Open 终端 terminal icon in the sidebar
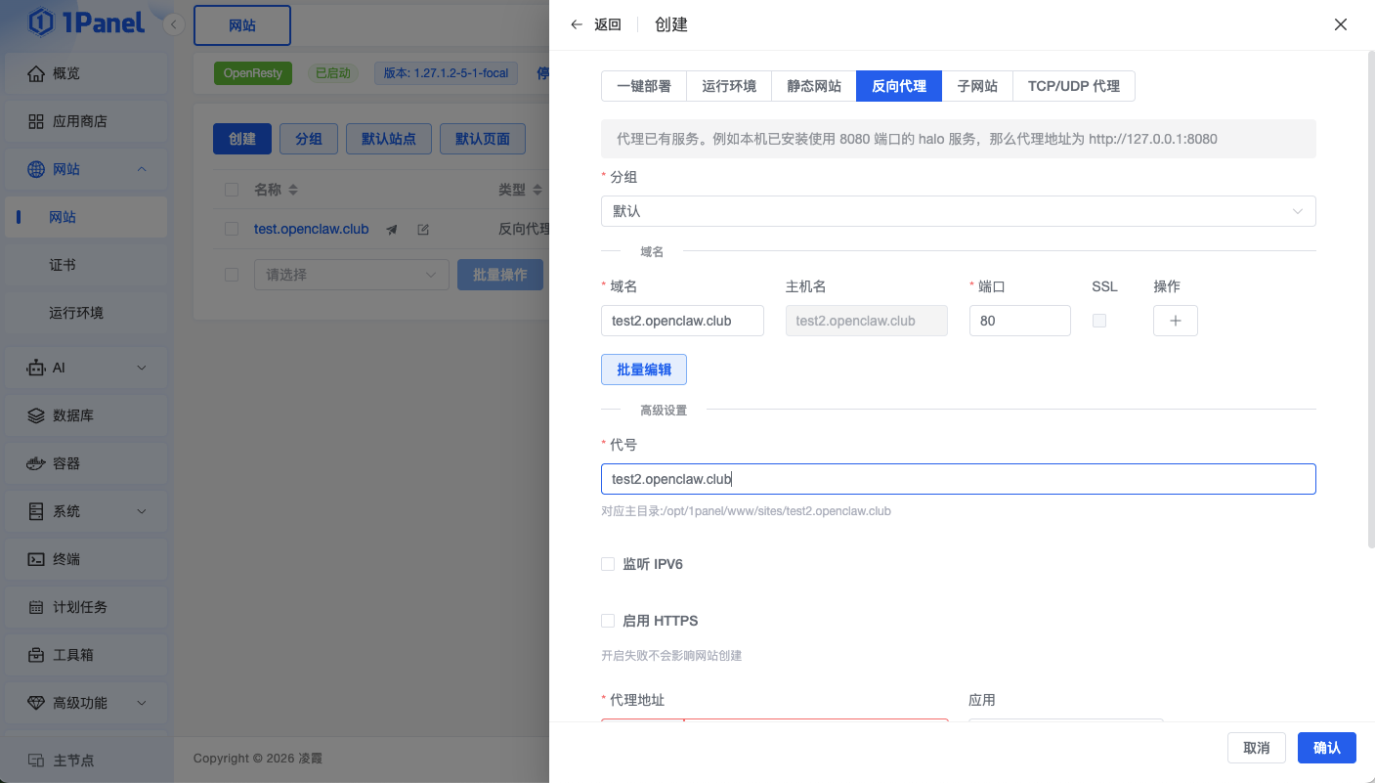This screenshot has height=783, width=1375. click(36, 559)
